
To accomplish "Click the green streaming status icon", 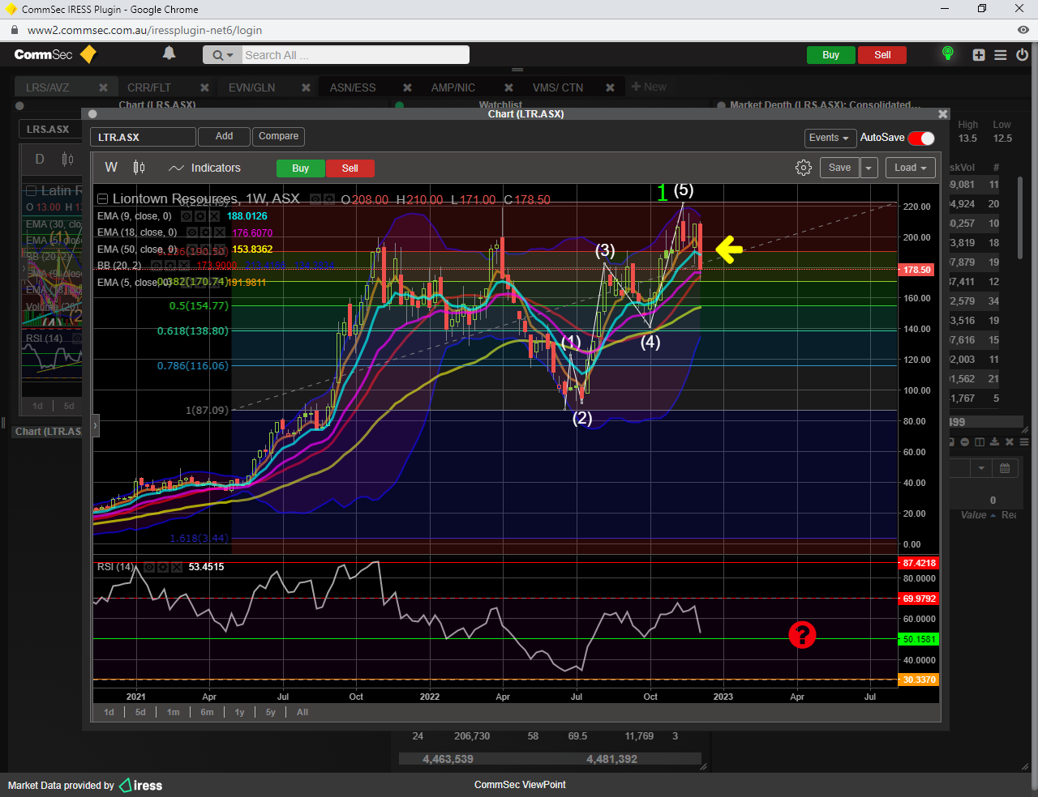I will pos(947,54).
